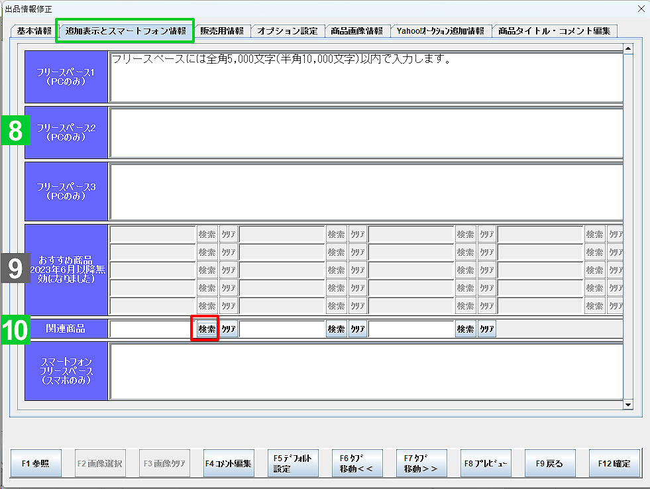Click 検索 in the first おすすめ商品 row

tap(205, 234)
